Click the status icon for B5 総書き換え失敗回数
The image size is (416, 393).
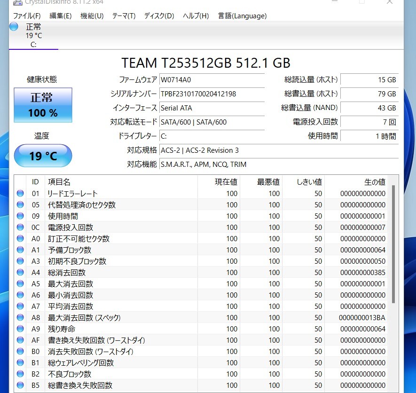click(20, 385)
